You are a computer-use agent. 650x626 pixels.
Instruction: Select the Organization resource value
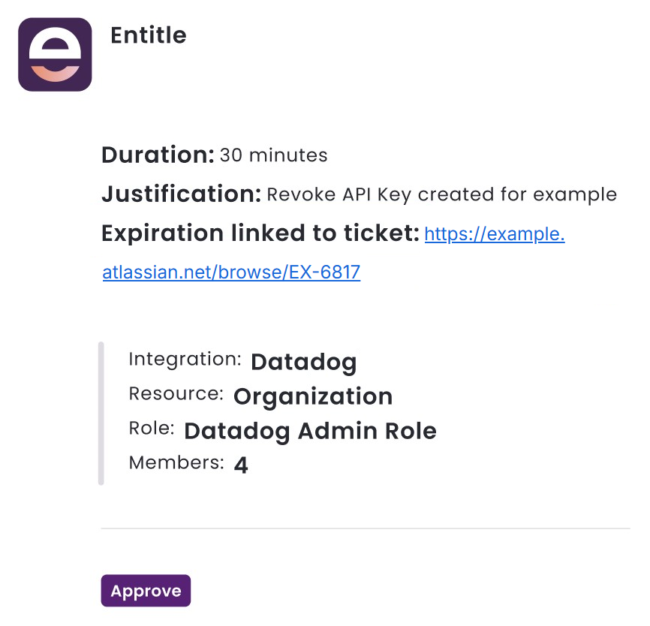point(313,397)
